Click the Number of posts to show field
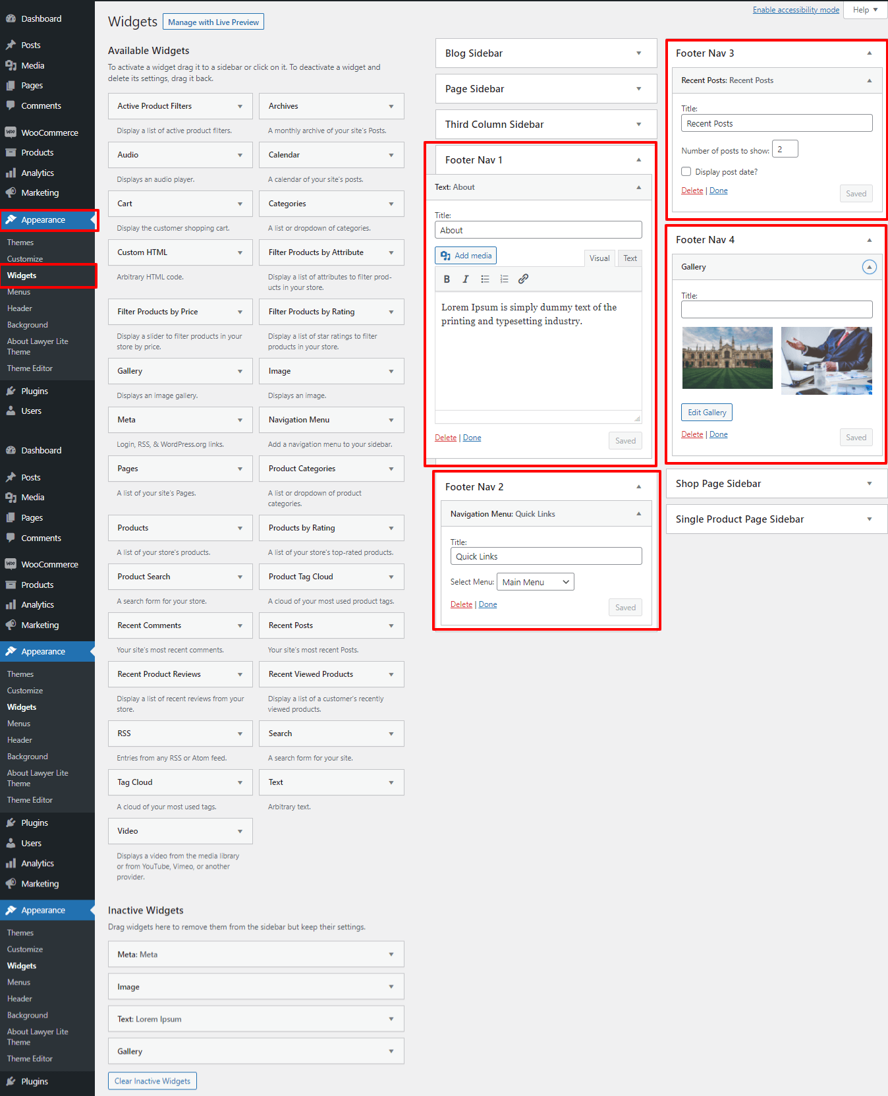Image resolution: width=888 pixels, height=1096 pixels. click(785, 150)
